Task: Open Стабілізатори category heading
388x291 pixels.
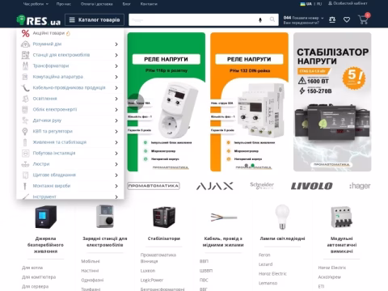Action: 164,238
